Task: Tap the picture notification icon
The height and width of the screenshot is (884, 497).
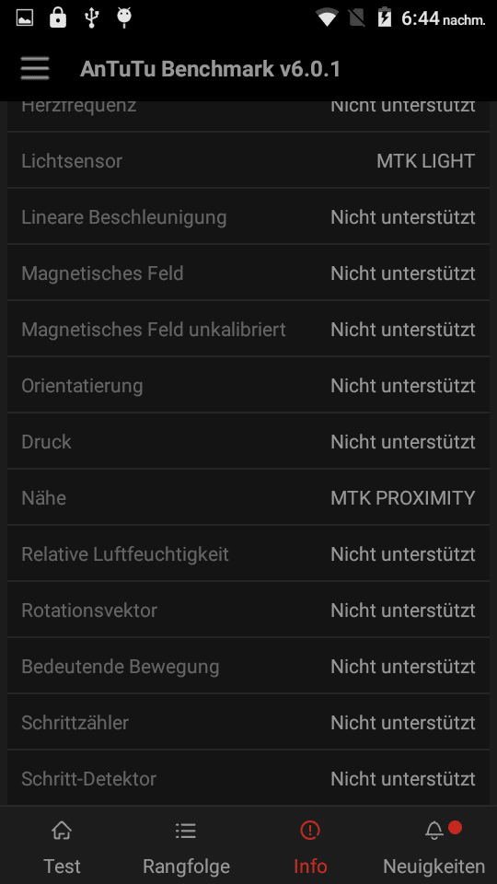Action: coord(25,18)
